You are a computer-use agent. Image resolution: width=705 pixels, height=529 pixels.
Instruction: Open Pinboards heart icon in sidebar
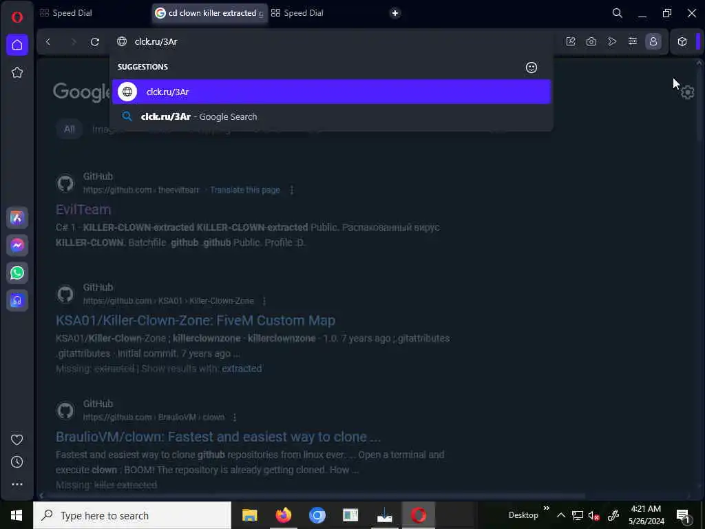[17, 439]
